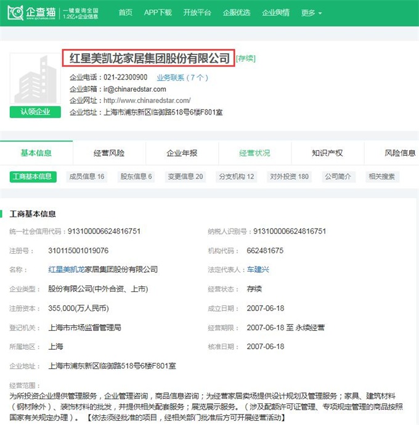
Task: Click the 成立日期 value 2007-06-18
Action: pyautogui.click(x=266, y=308)
